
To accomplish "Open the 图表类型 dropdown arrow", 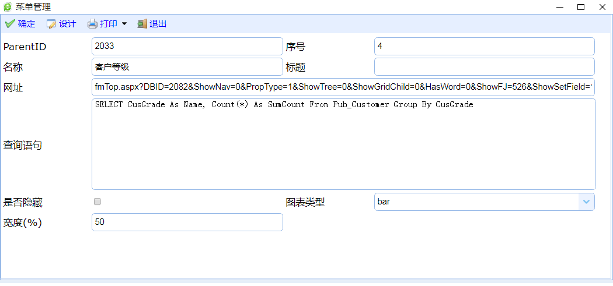I will click(x=586, y=202).
